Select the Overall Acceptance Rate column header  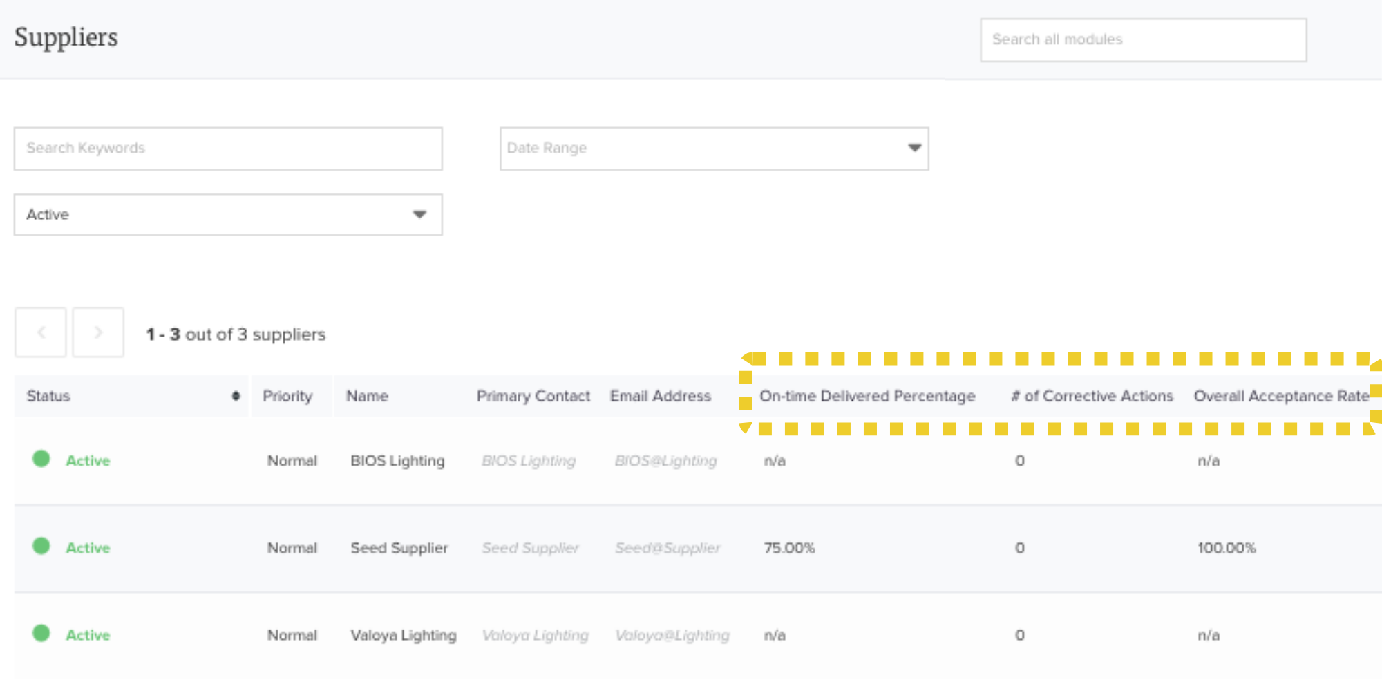(x=1281, y=396)
